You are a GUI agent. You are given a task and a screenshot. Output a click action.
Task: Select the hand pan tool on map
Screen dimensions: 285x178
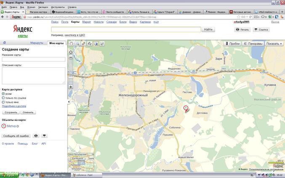71,43
